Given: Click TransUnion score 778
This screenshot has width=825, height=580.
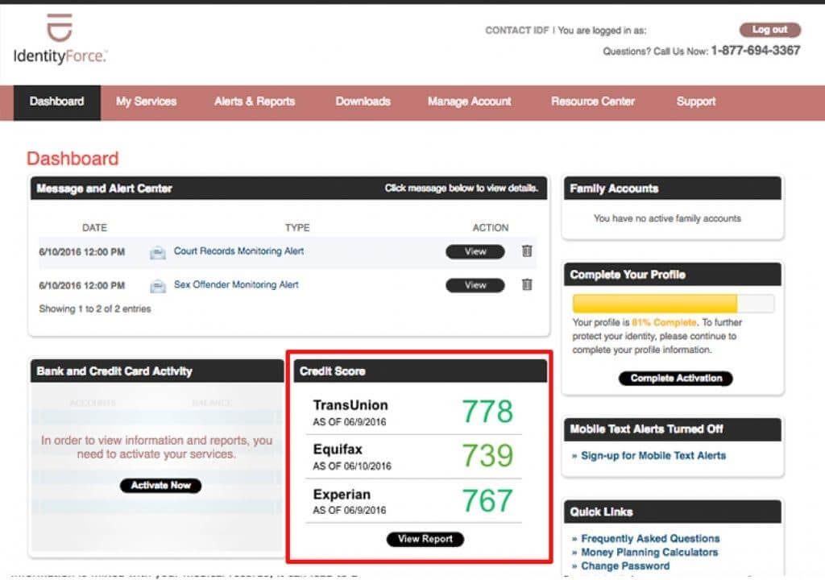Looking at the screenshot, I should 487,412.
